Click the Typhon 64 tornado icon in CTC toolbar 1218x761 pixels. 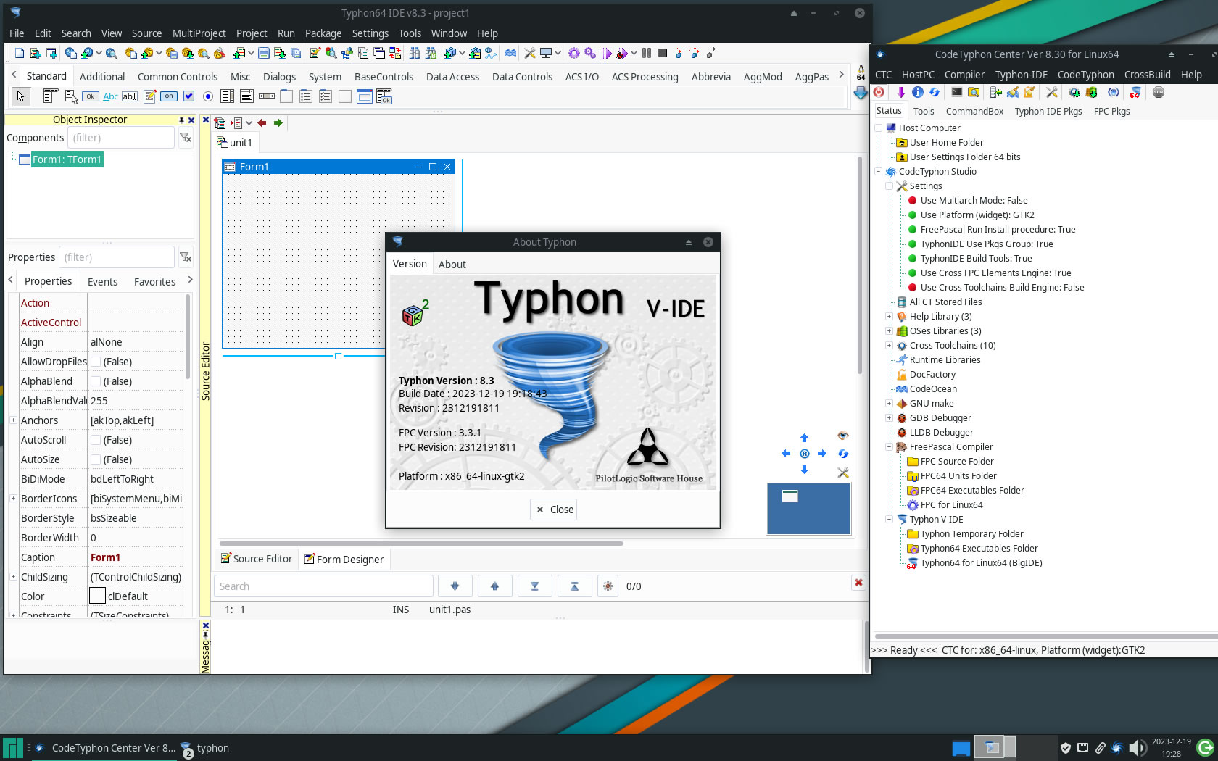[1135, 92]
